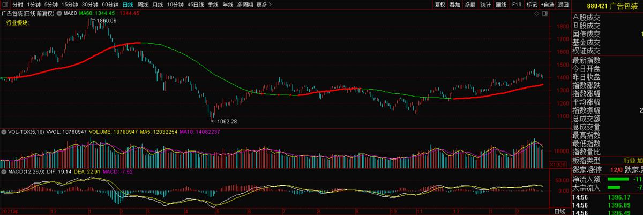The width and height of the screenshot is (643, 215).
Task: Click the 国债成交 row
Action: [x=607, y=34]
